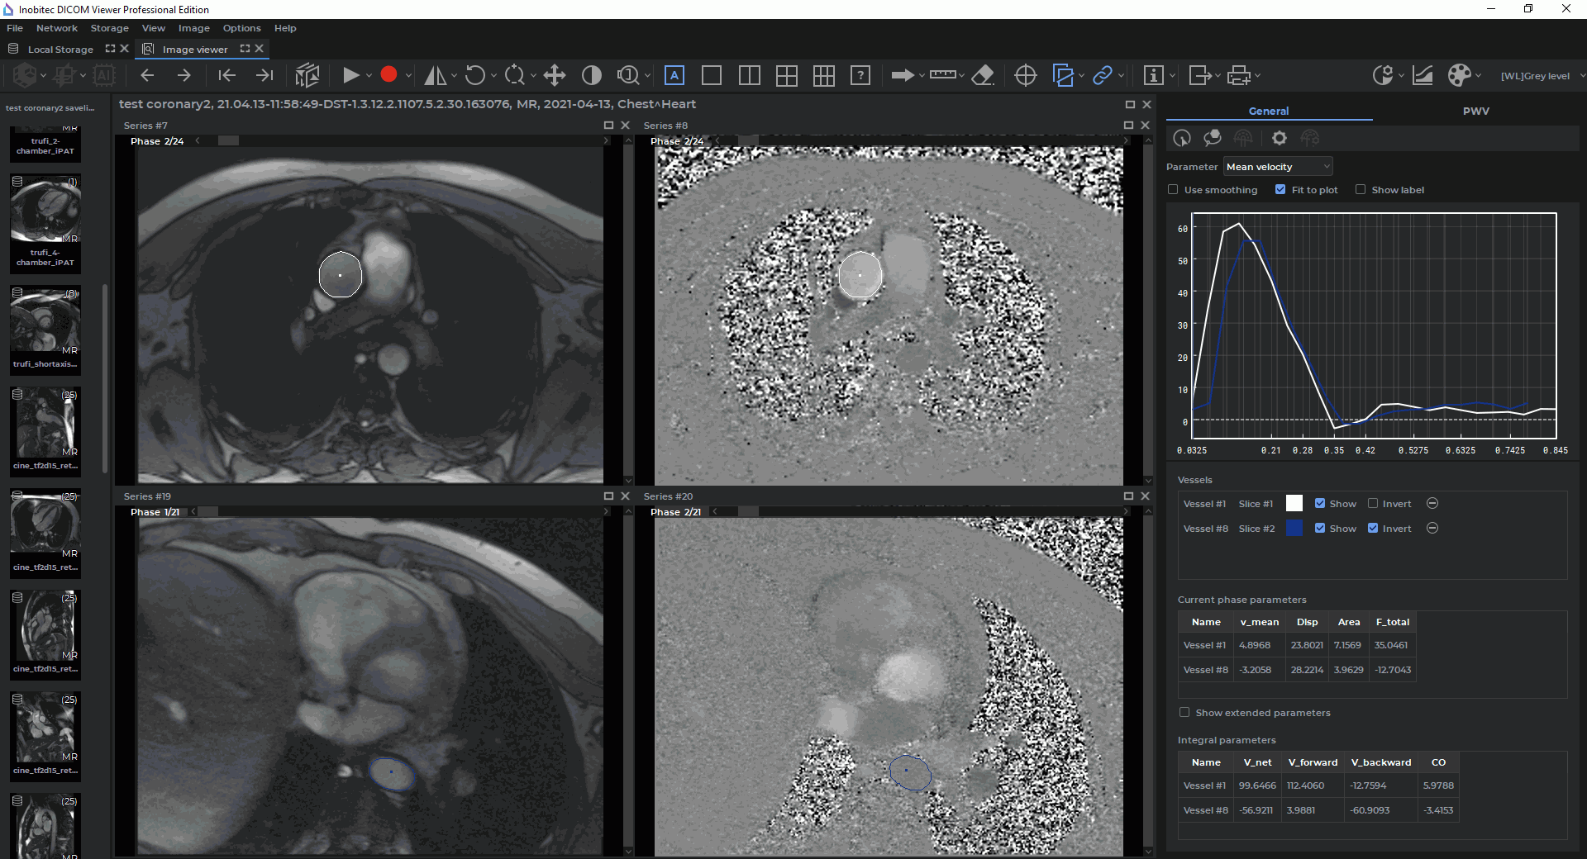Open the Network menu
The width and height of the screenshot is (1587, 859).
pos(57,28)
